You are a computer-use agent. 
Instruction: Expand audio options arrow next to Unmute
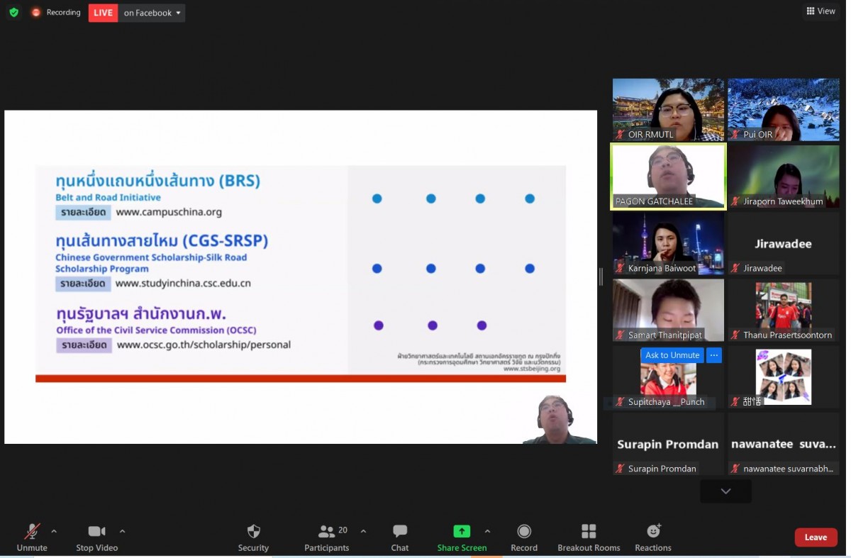[54, 531]
